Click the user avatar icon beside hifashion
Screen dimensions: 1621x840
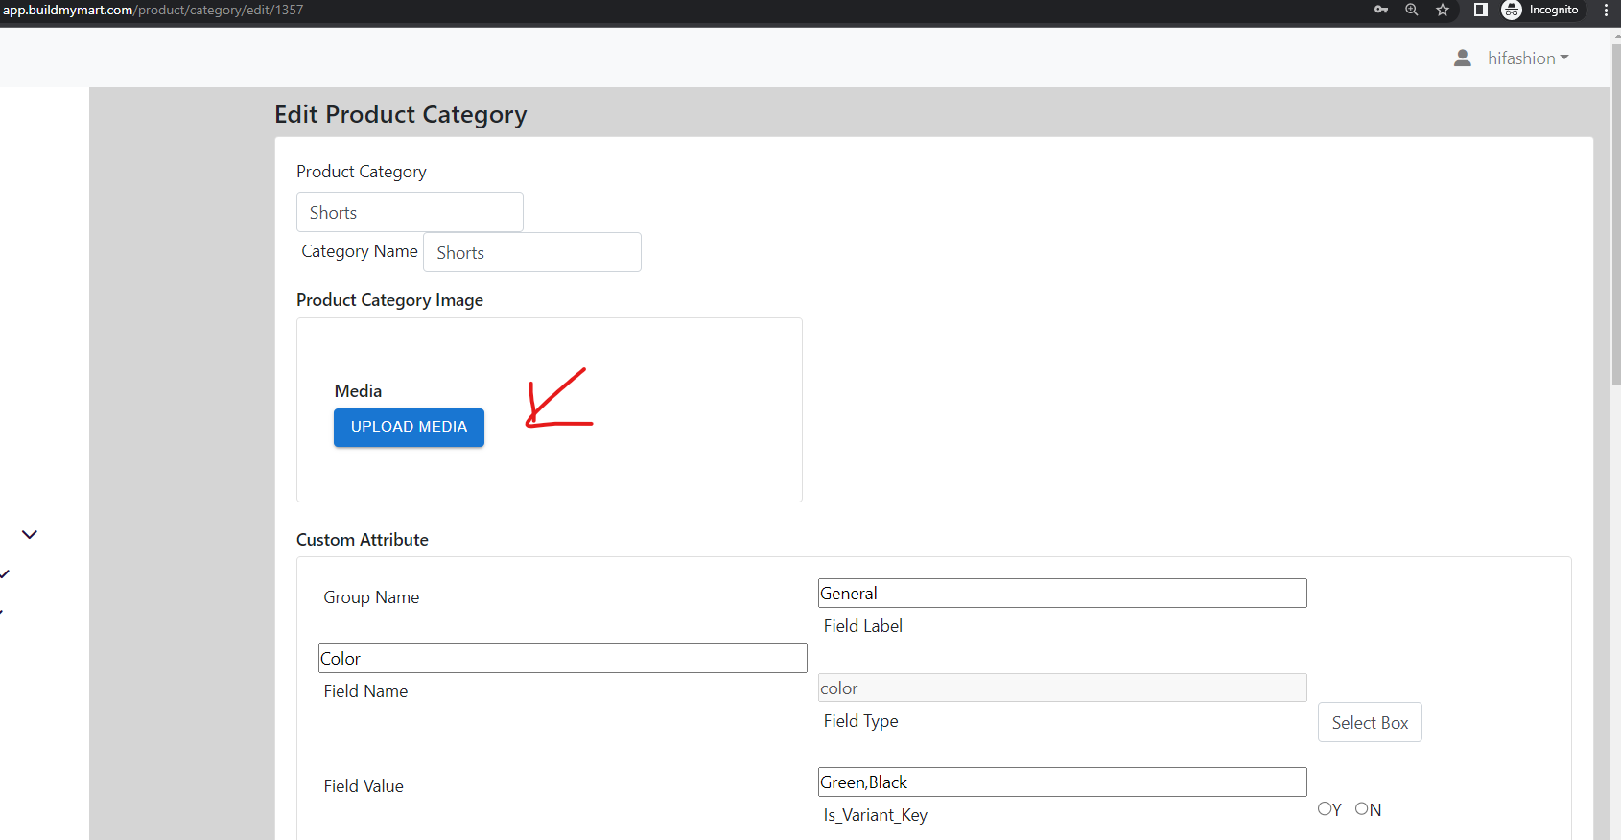(1463, 58)
